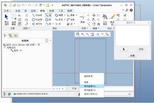The height and width of the screenshot is (103, 154).
Task: Choose 角度... in the context menu
Action: click(92, 82)
